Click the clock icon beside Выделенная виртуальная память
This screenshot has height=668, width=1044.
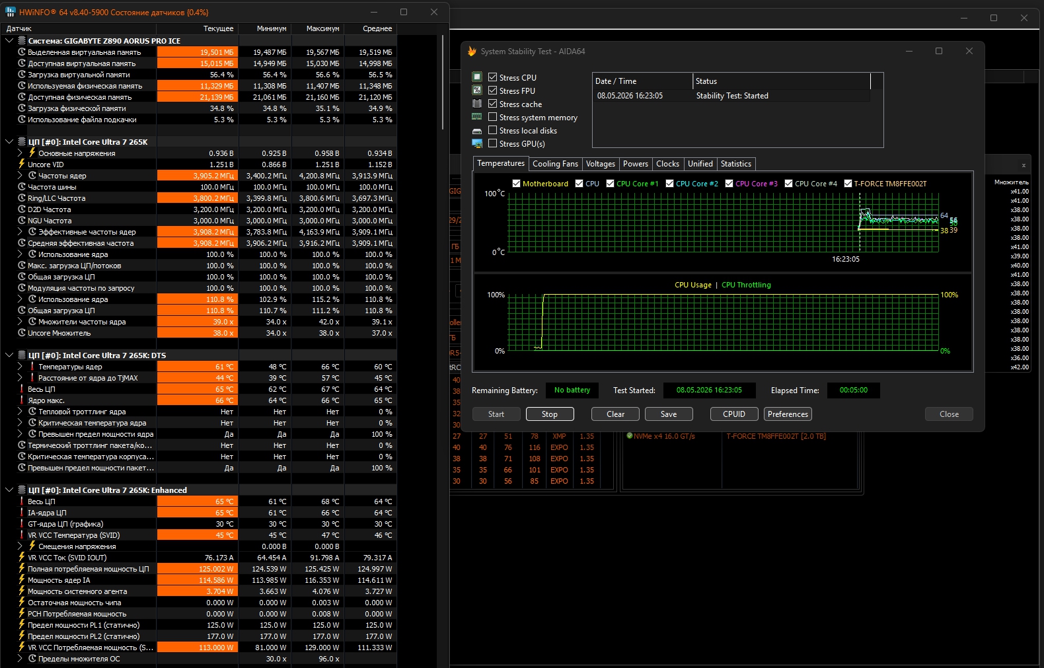pyautogui.click(x=22, y=52)
